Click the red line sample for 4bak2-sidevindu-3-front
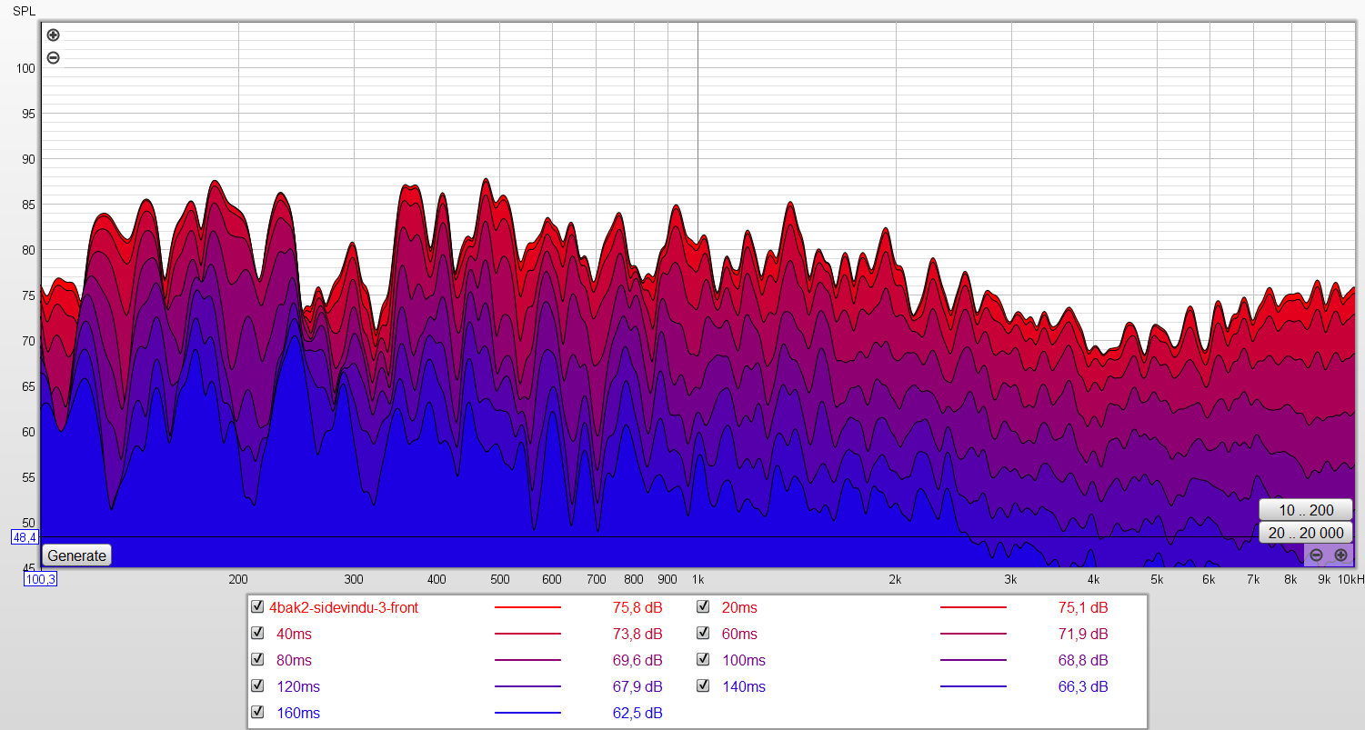 pyautogui.click(x=527, y=607)
